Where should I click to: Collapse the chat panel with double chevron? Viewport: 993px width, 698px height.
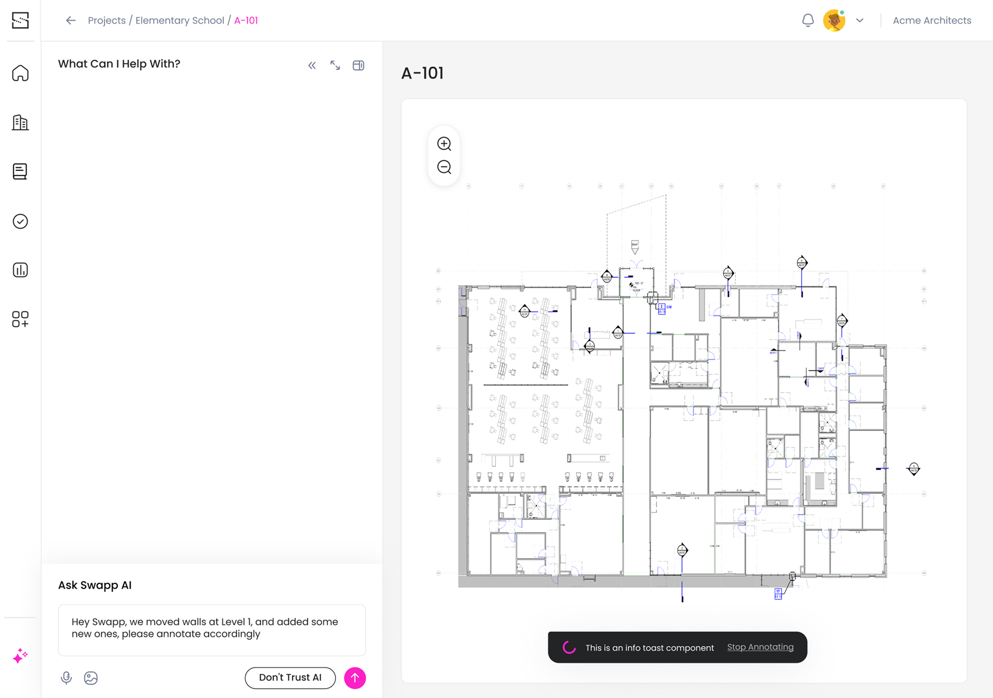pos(312,65)
